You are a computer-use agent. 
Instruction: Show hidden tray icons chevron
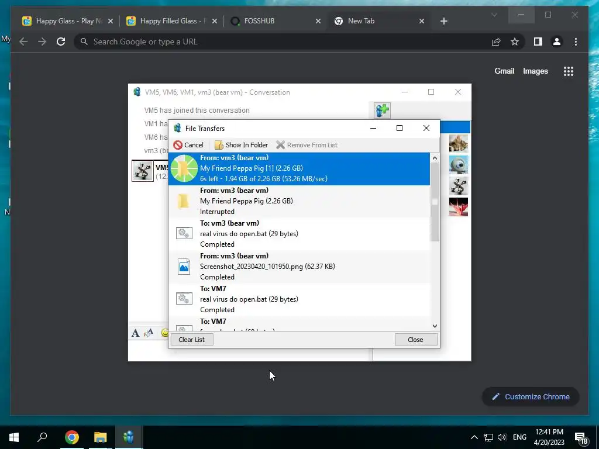(474, 437)
